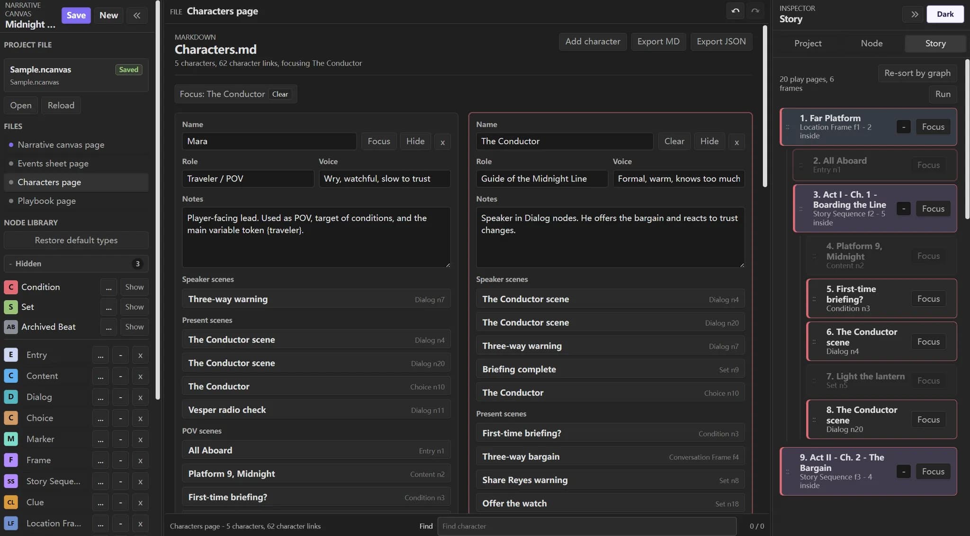Focus the First-time briefing? story page

(x=928, y=299)
